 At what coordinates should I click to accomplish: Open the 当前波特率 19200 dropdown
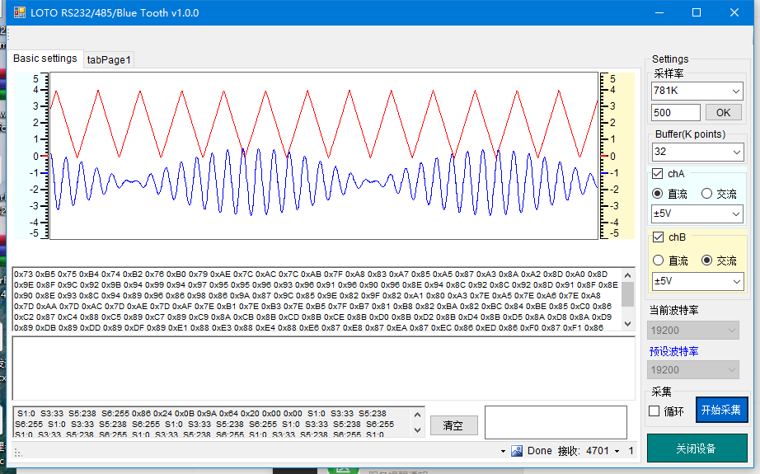click(693, 330)
